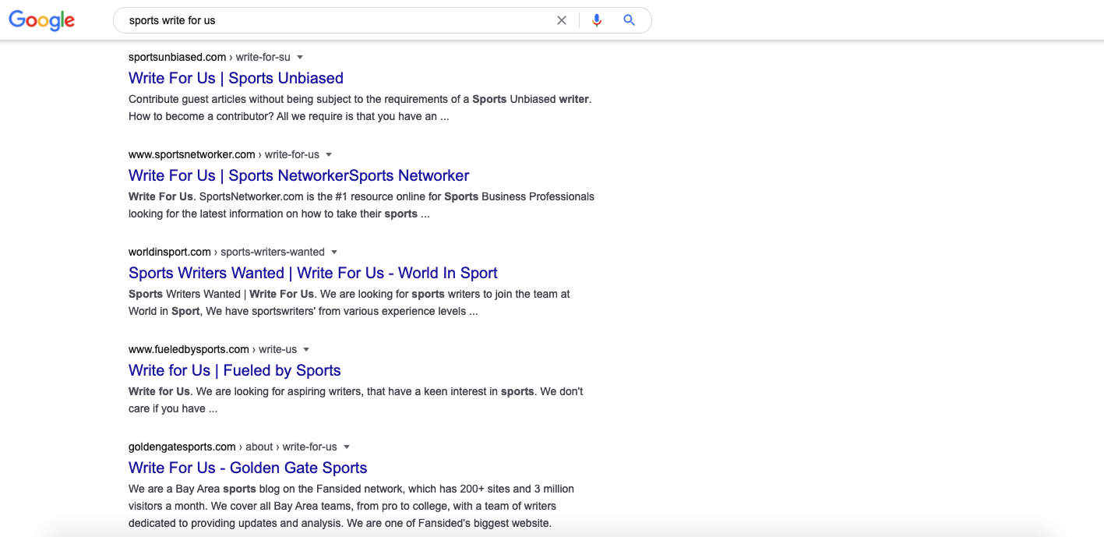
Task: Open 'Write for Us | Fueled by Sports' result
Action: 235,370
